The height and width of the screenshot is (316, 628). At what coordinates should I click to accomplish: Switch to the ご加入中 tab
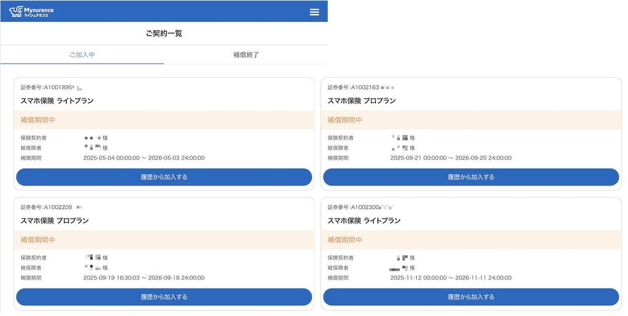coord(82,55)
